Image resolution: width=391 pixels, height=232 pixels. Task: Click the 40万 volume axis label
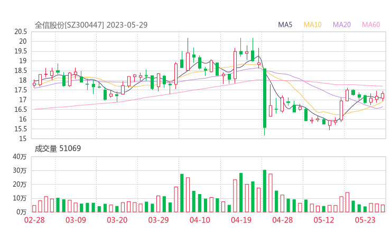pos(20,157)
